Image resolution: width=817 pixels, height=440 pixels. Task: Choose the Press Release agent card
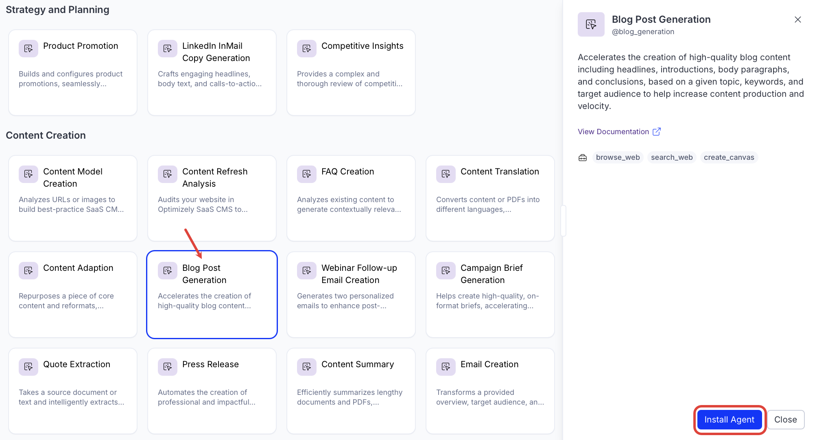click(212, 391)
